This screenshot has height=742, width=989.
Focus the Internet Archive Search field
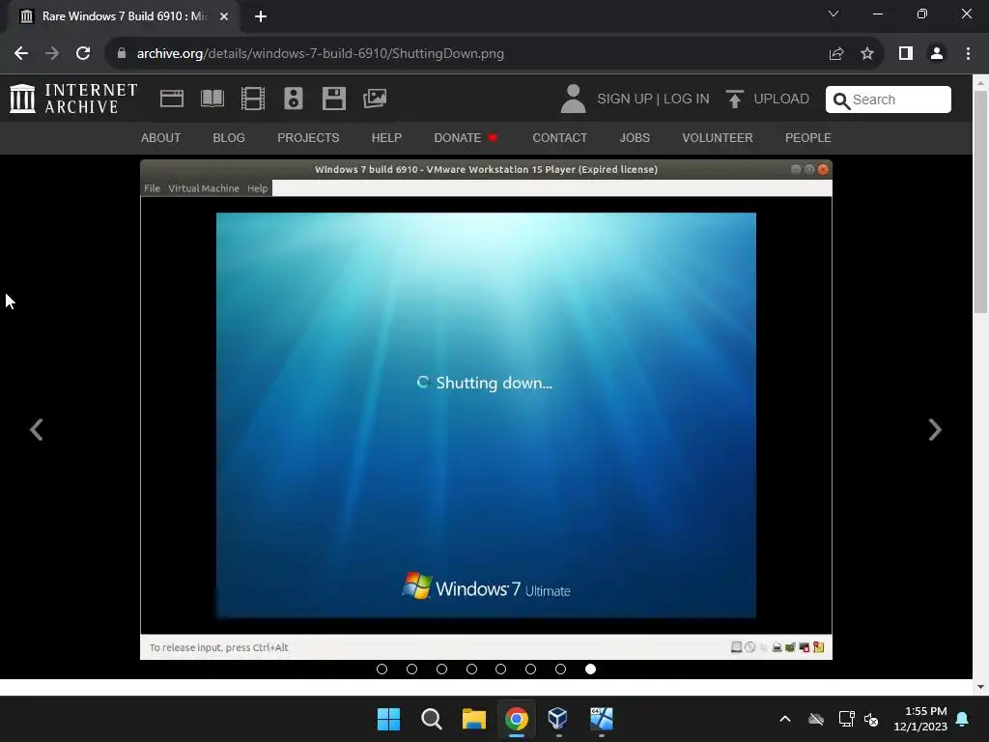tap(889, 100)
